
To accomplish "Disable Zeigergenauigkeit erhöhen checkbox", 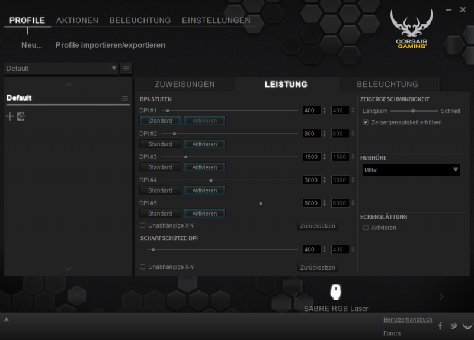I will point(366,122).
